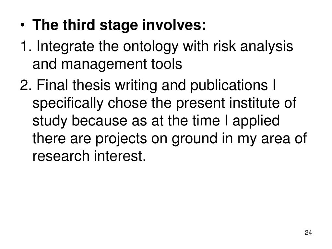Click the word 'Integrate' in item one
The image size is (332, 249).
(x=65, y=47)
